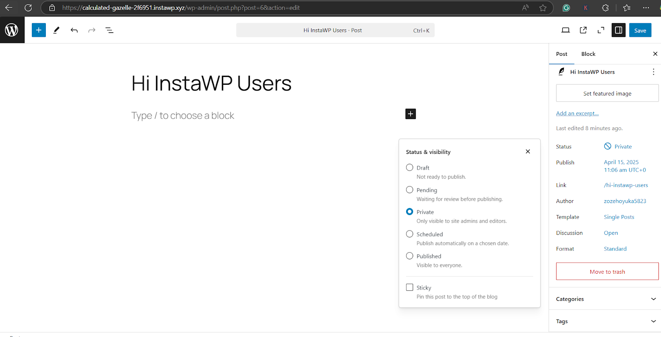Expand the Tags panel
The width and height of the screenshot is (661, 337).
click(x=605, y=321)
